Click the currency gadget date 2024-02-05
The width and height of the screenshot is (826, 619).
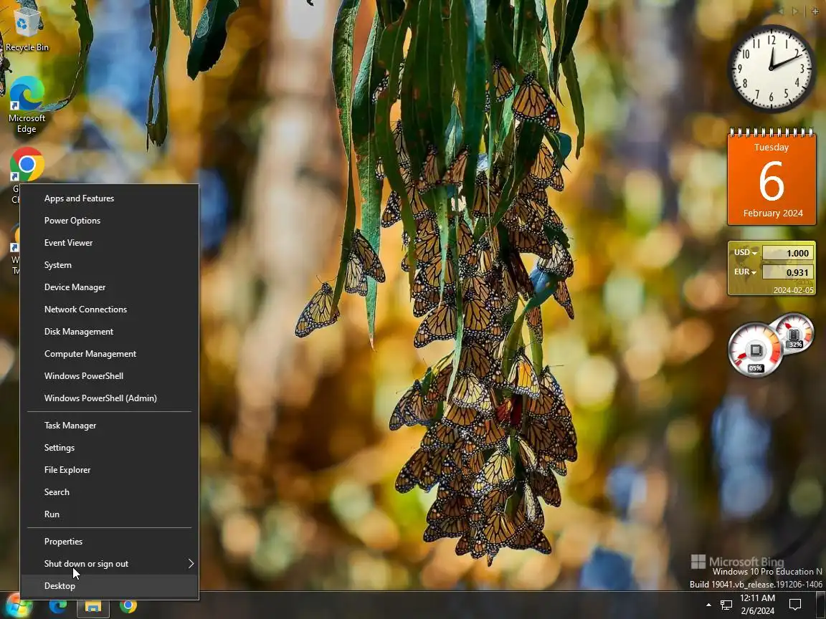tap(793, 290)
